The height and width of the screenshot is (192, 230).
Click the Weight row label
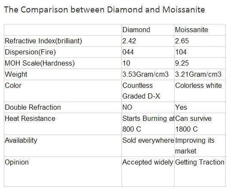tap(16, 75)
